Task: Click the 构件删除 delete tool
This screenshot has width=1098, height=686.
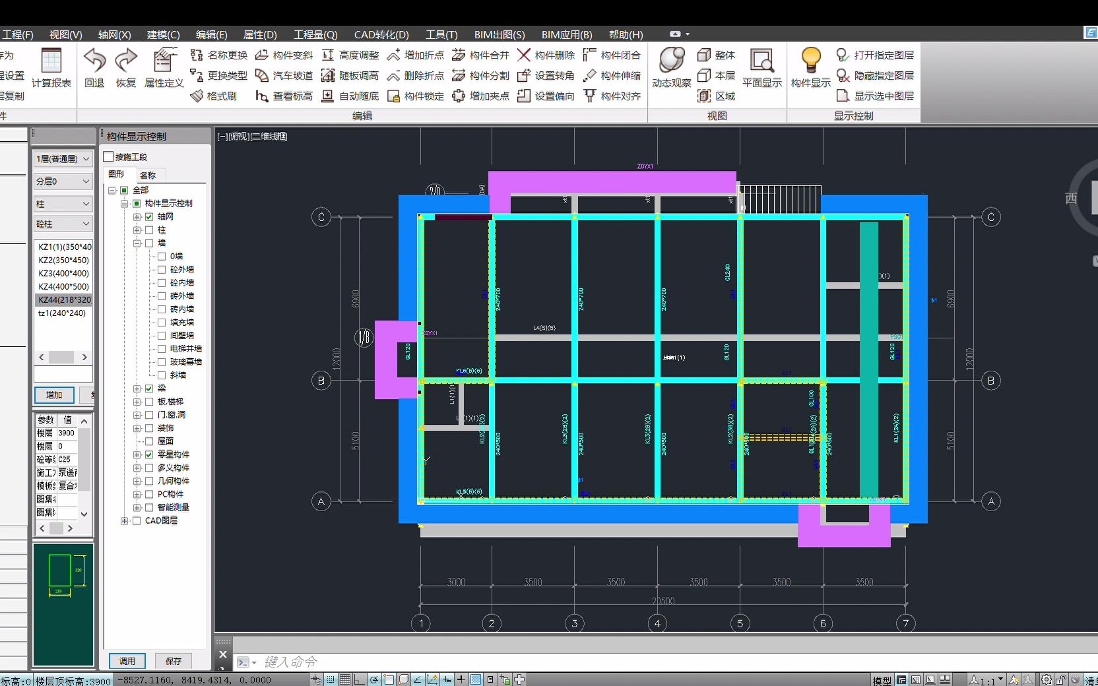Action: [x=546, y=55]
